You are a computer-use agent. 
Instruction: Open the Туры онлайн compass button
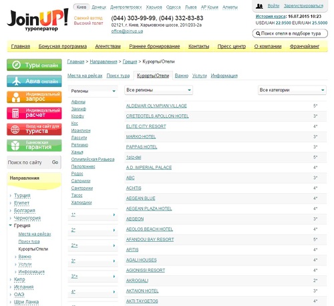[x=34, y=65]
